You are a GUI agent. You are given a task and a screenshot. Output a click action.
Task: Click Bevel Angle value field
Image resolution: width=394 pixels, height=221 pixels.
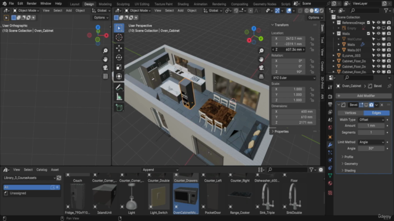point(371,149)
